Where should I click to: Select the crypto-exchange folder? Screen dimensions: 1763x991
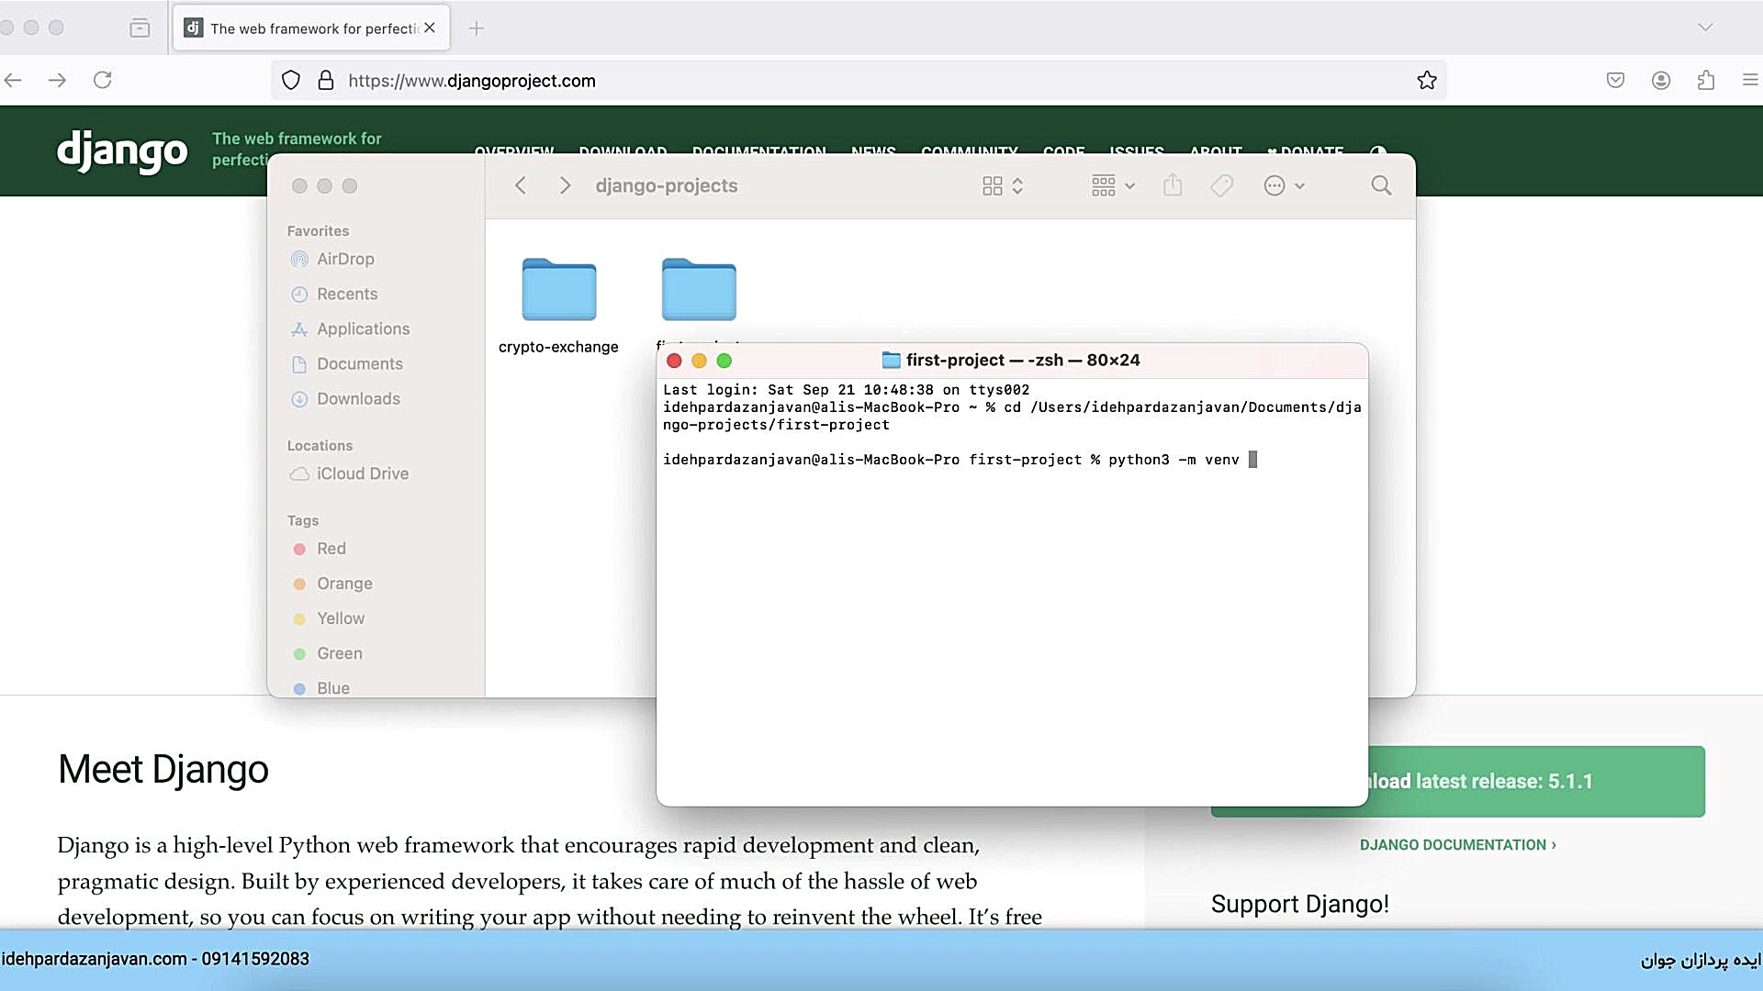558,306
